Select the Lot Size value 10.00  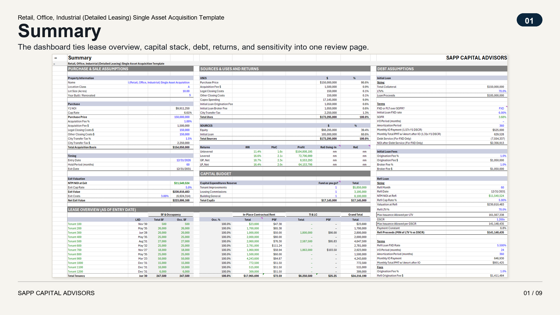pos(186,91)
